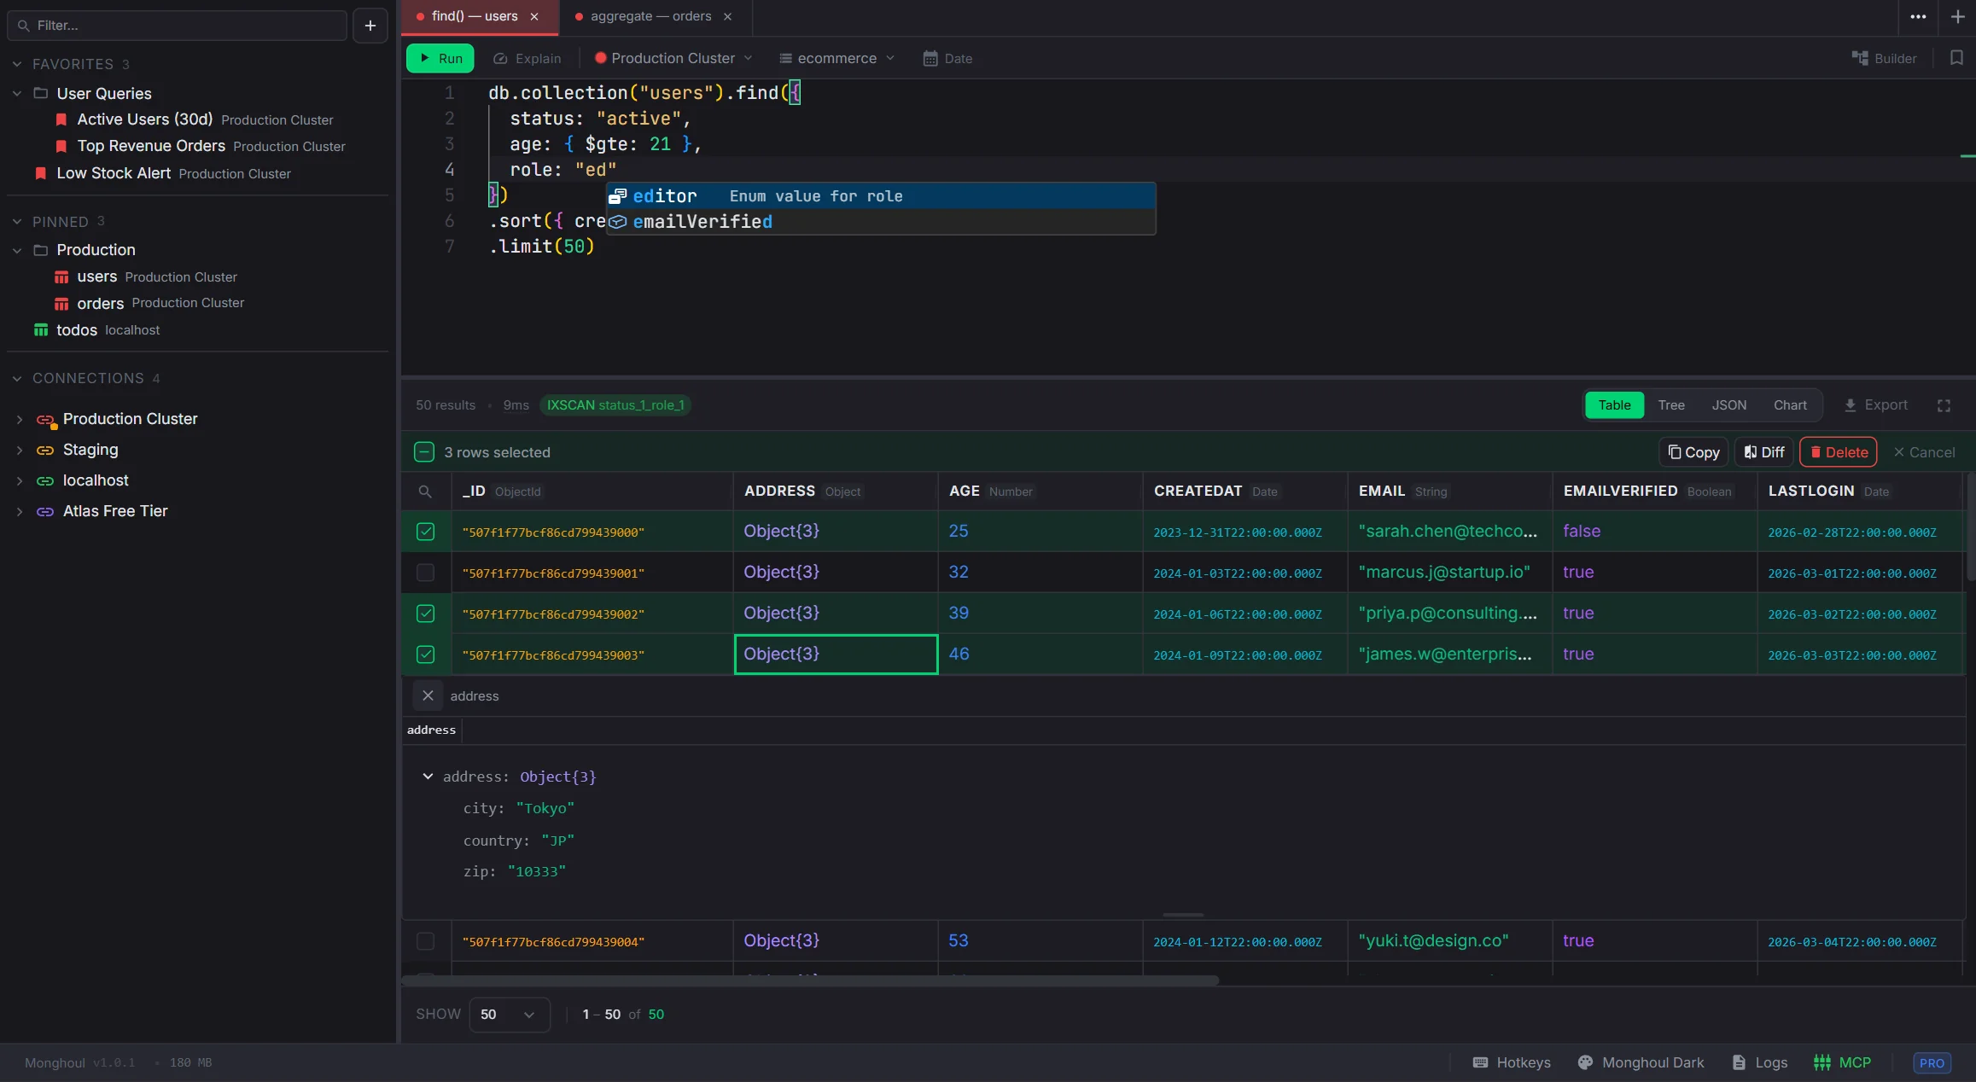The width and height of the screenshot is (1976, 1082).
Task: Switch results to Chart view
Action: (1790, 405)
